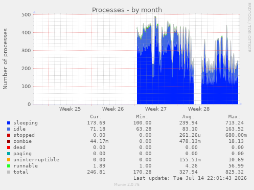The width and height of the screenshot is (254, 190).
Task: Click the 'sleeping' legend label
Action: pyautogui.click(x=26, y=123)
